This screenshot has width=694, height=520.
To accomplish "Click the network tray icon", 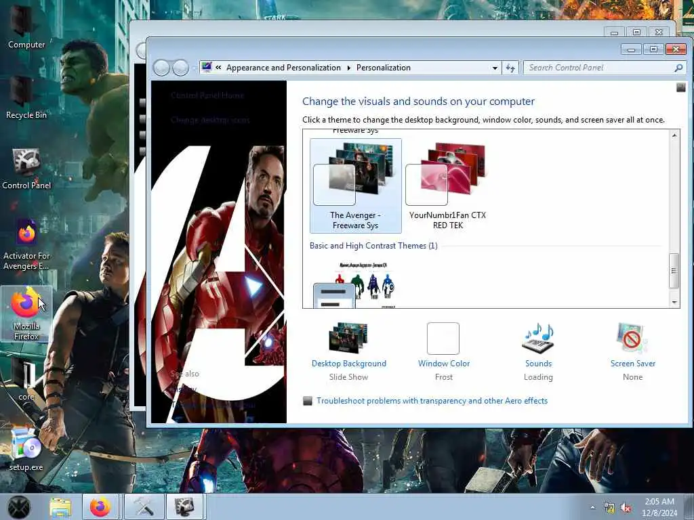I will (609, 508).
